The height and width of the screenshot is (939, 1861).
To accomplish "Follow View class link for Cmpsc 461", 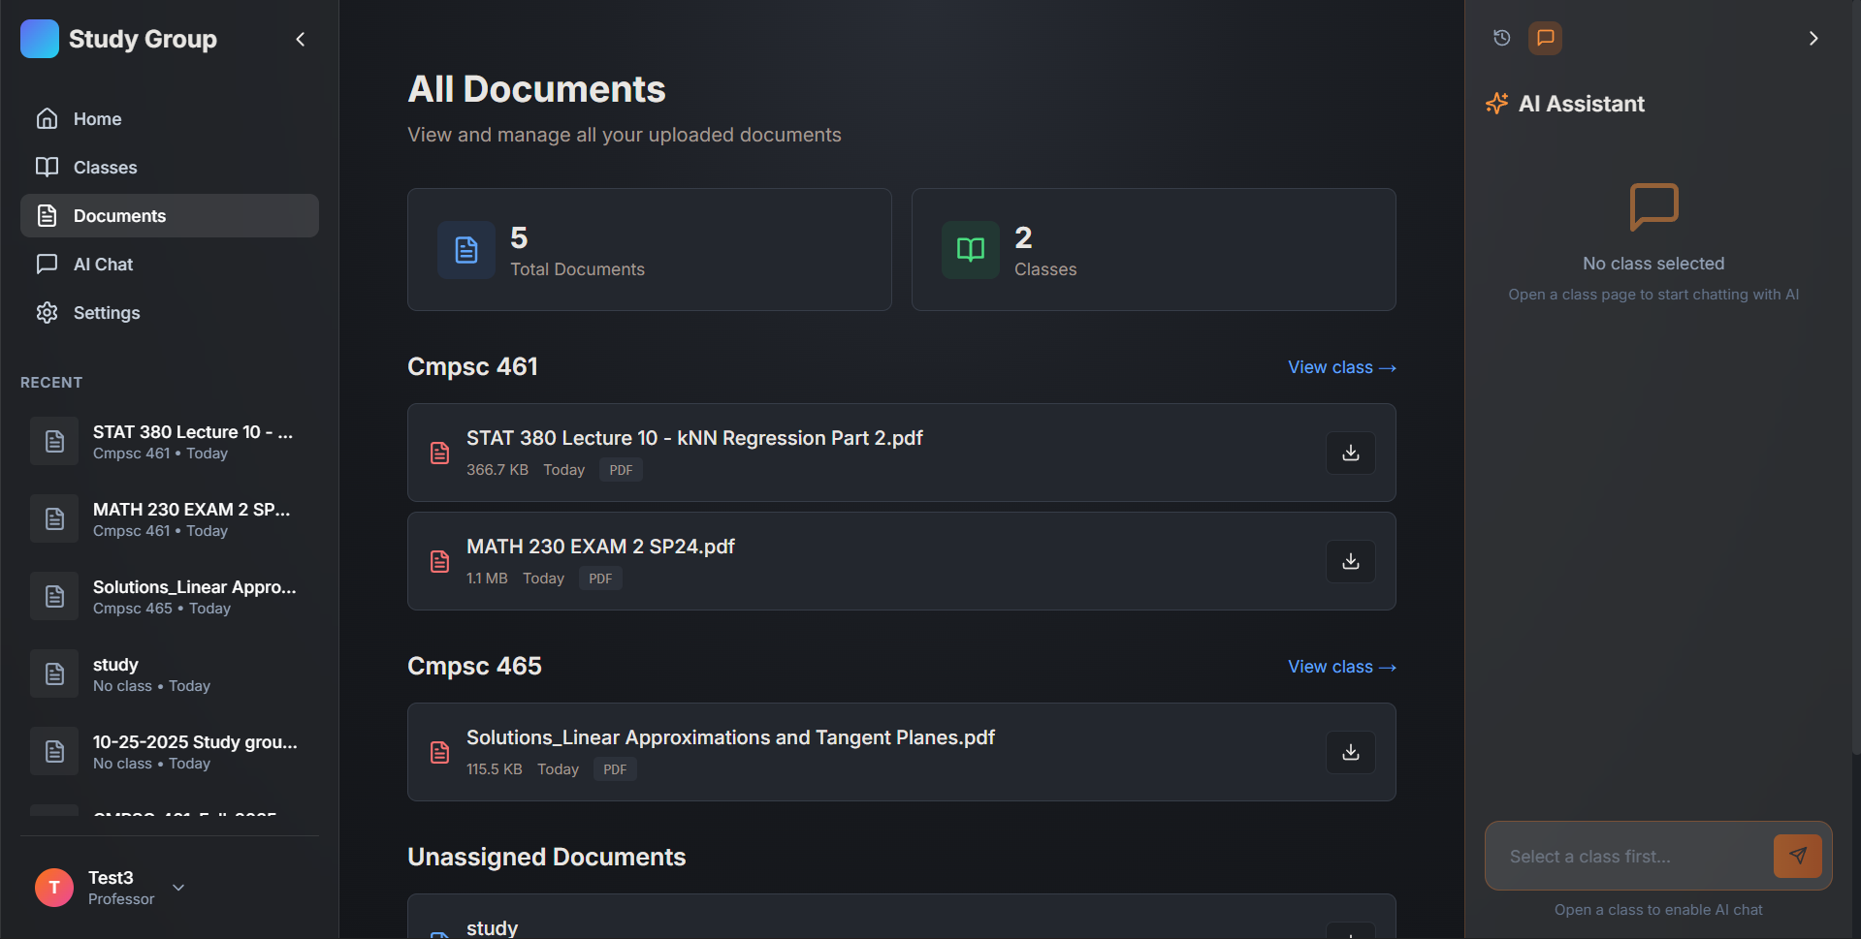I will (x=1342, y=367).
